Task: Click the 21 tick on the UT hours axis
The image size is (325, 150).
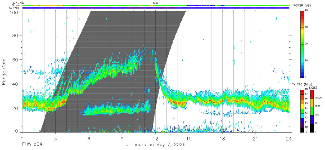Action: 256,139
